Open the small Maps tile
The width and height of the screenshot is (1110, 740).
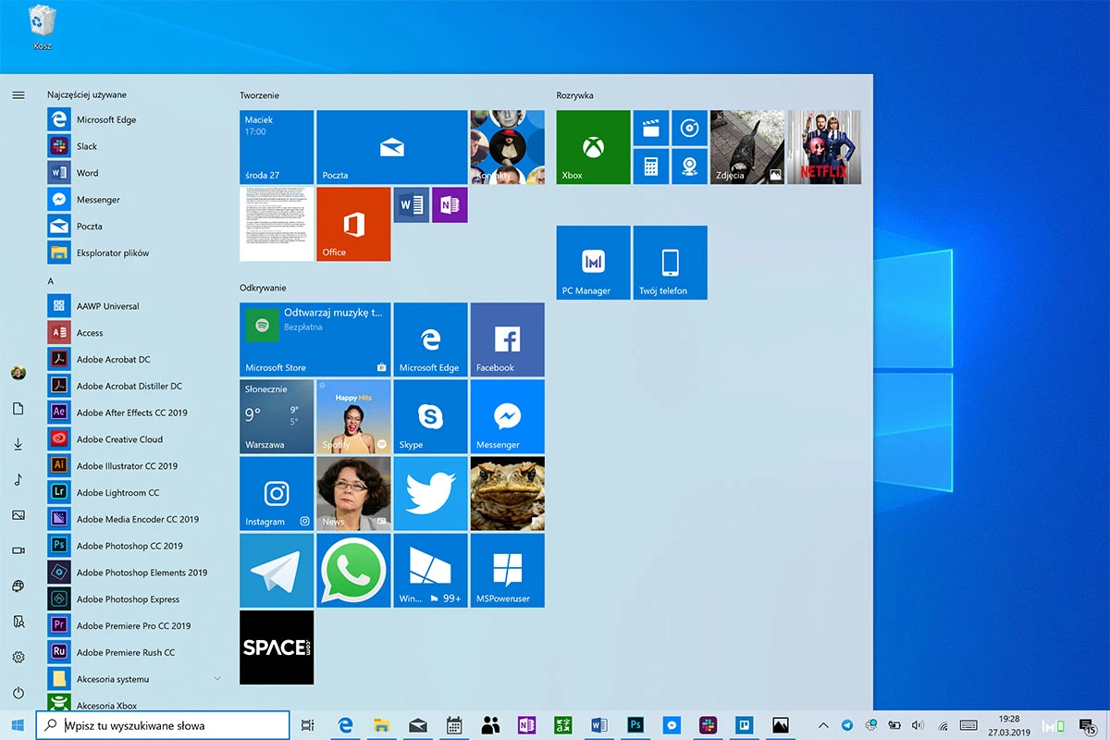(x=689, y=166)
